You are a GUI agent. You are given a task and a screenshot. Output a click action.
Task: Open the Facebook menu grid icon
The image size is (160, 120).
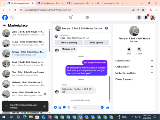point(139,18)
